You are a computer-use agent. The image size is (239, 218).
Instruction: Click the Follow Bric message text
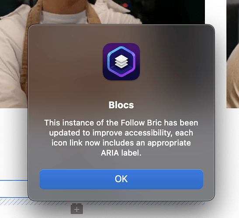pos(121,138)
